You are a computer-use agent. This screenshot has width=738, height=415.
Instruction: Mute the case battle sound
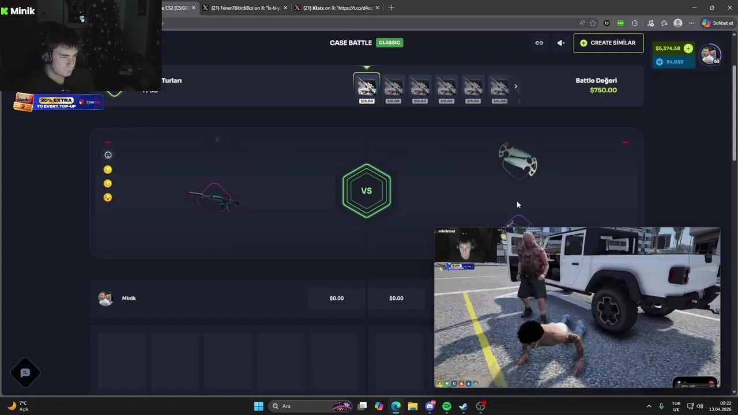561,43
